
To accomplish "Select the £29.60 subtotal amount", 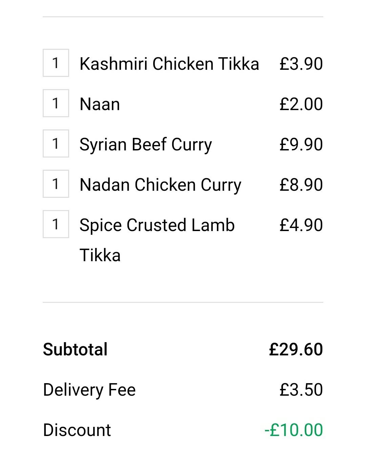I will [x=296, y=349].
